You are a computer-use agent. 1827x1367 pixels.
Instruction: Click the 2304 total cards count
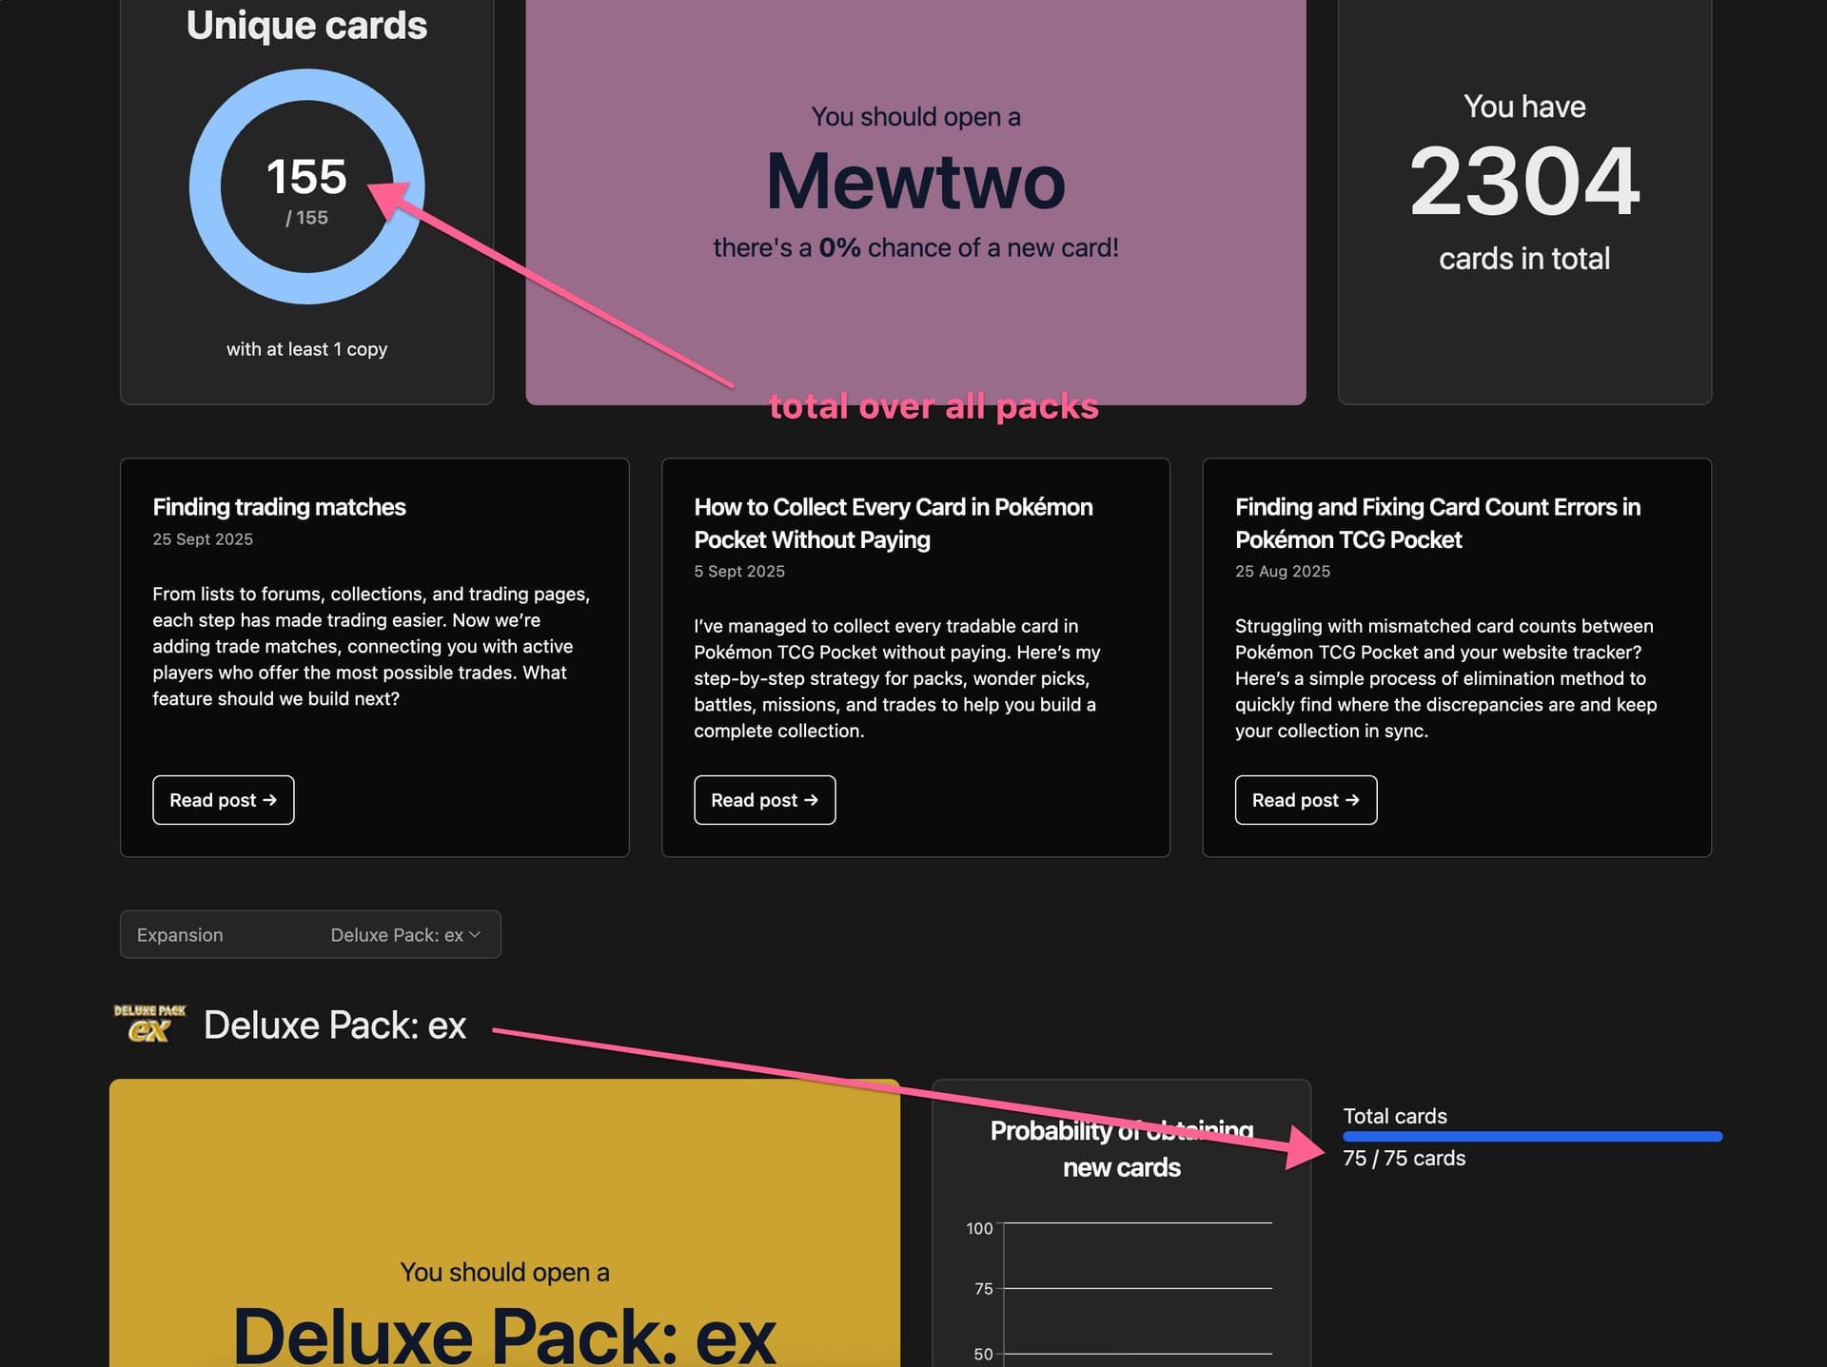tap(1523, 181)
